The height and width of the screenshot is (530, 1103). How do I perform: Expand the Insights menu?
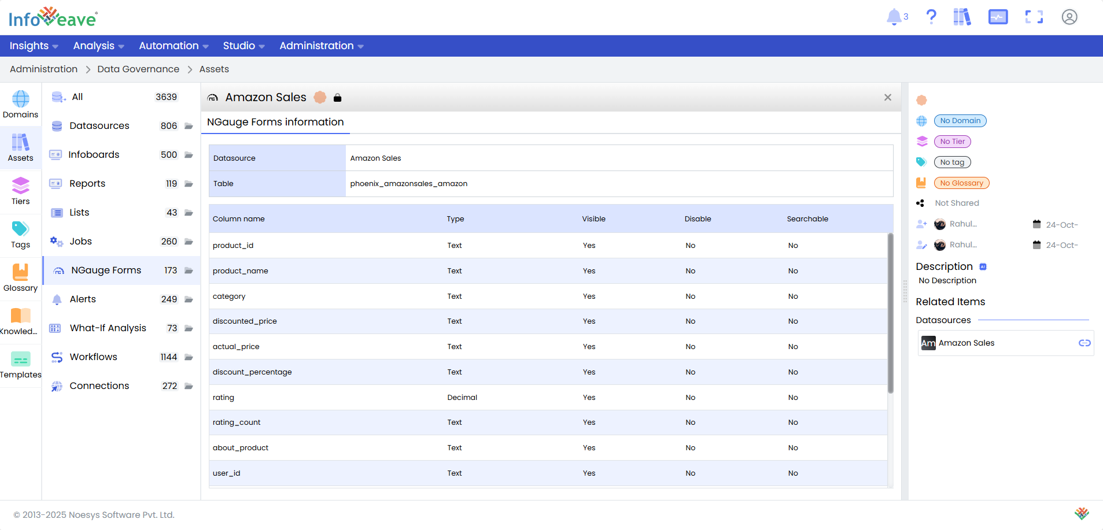[34, 46]
